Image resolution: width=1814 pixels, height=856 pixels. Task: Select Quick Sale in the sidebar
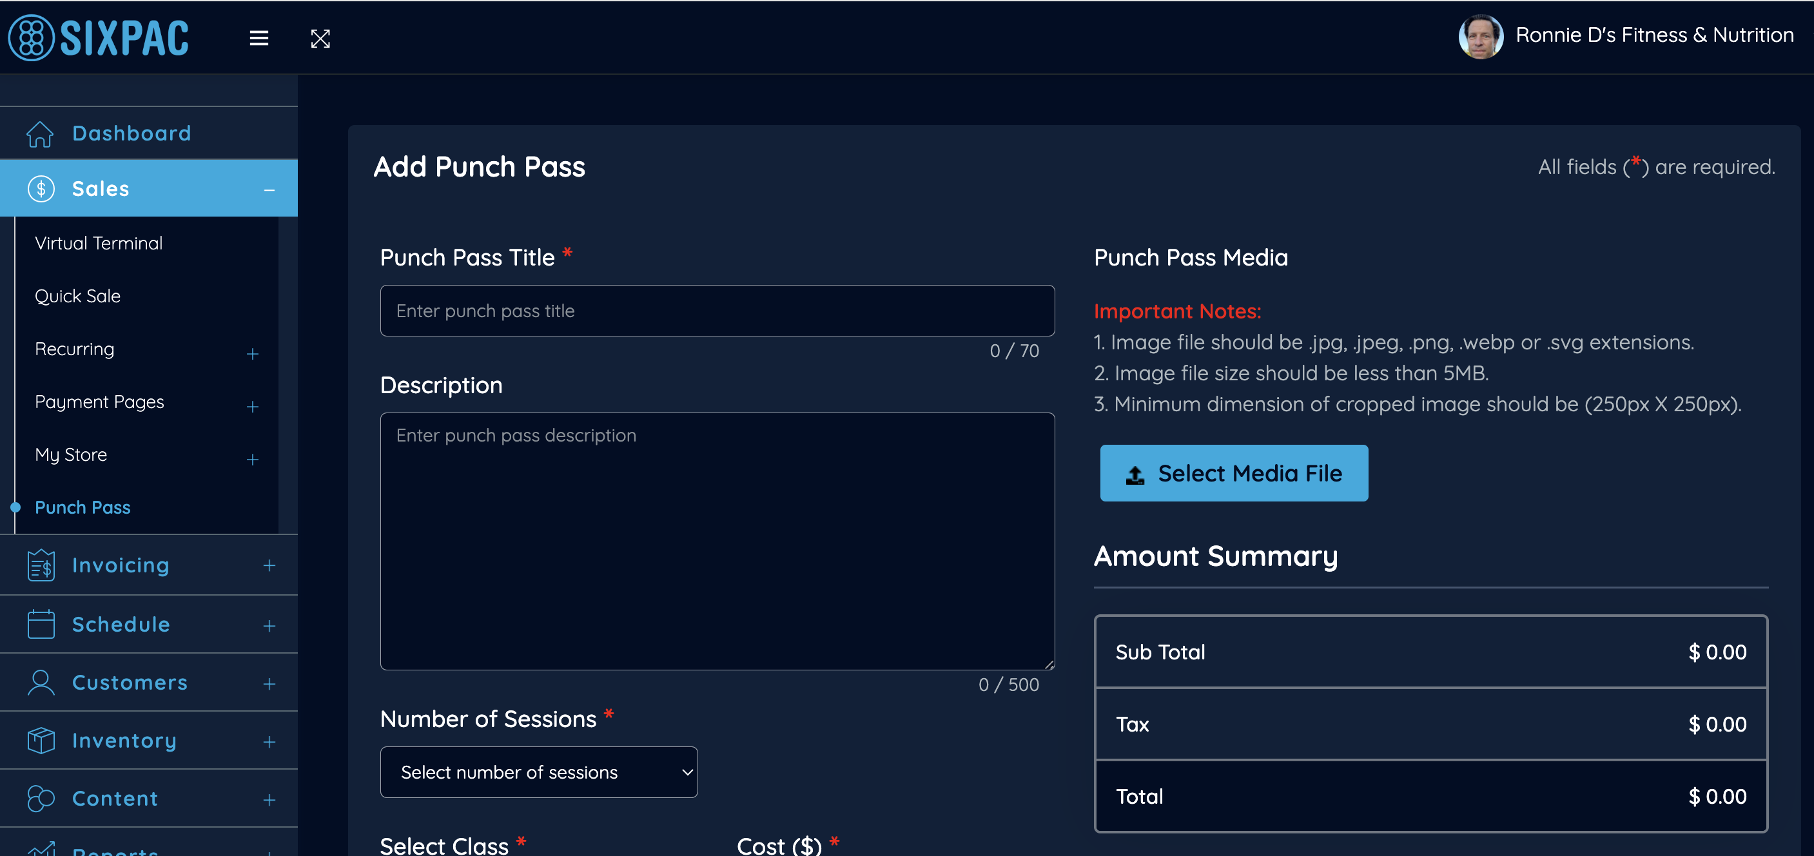pos(77,297)
